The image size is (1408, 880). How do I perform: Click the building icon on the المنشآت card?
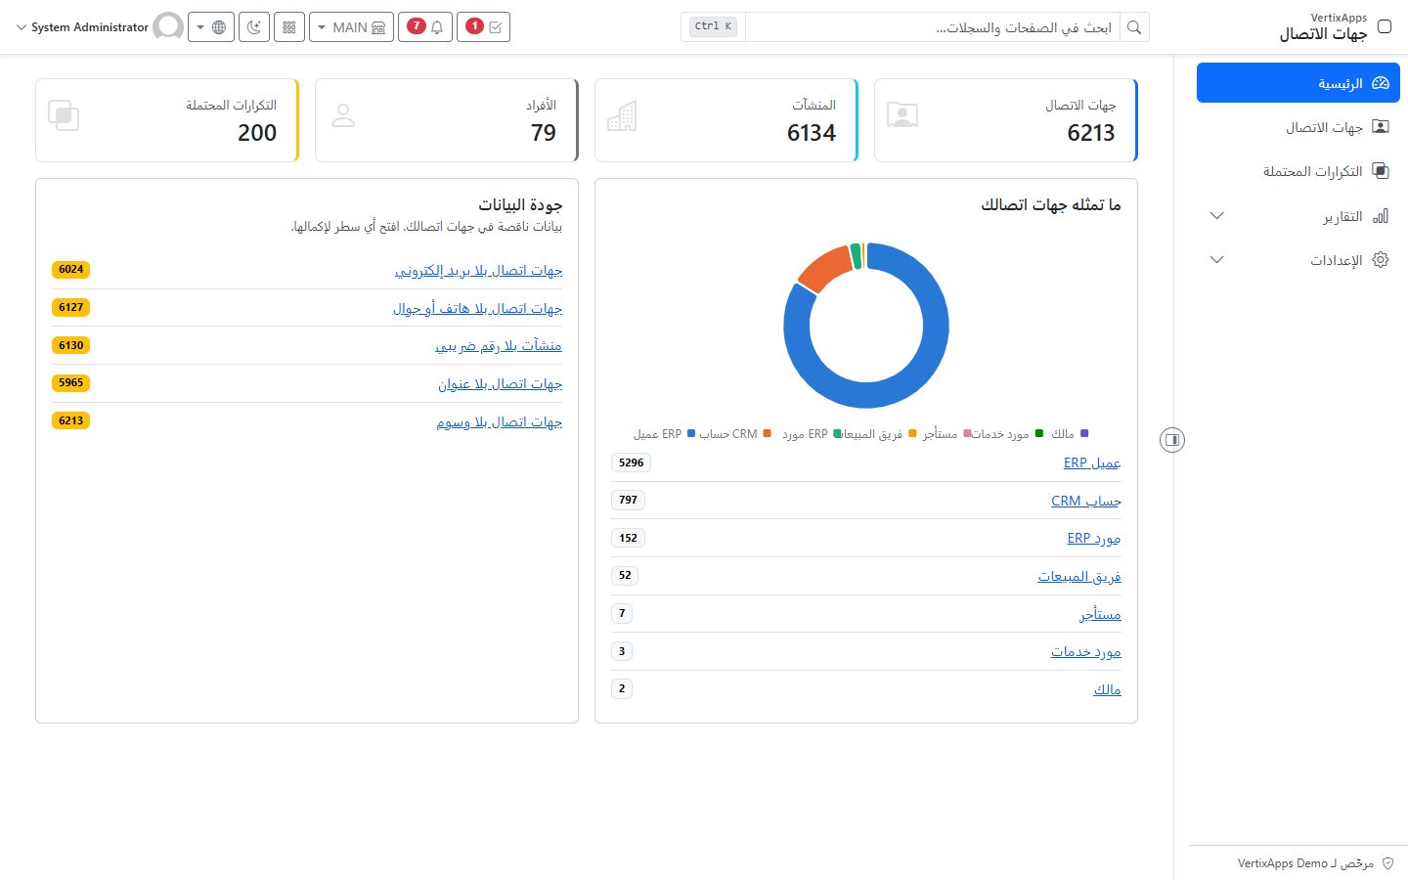(x=622, y=115)
